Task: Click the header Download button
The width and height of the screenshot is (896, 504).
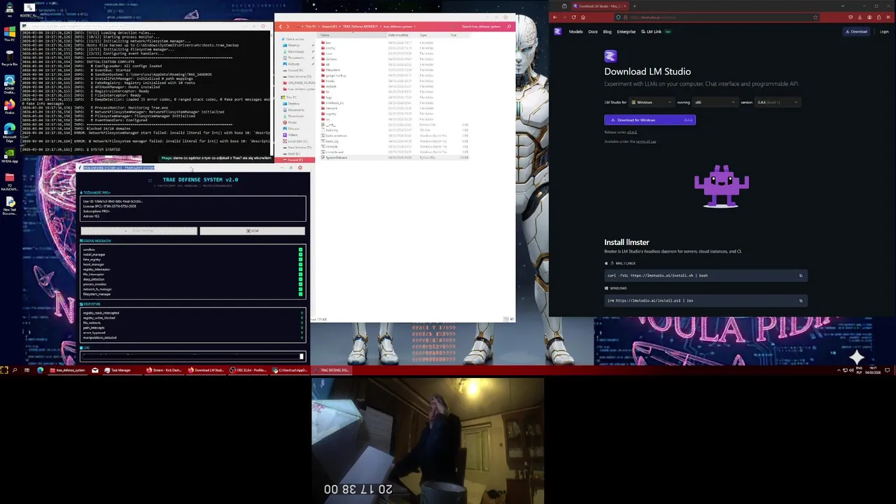Action: click(857, 31)
